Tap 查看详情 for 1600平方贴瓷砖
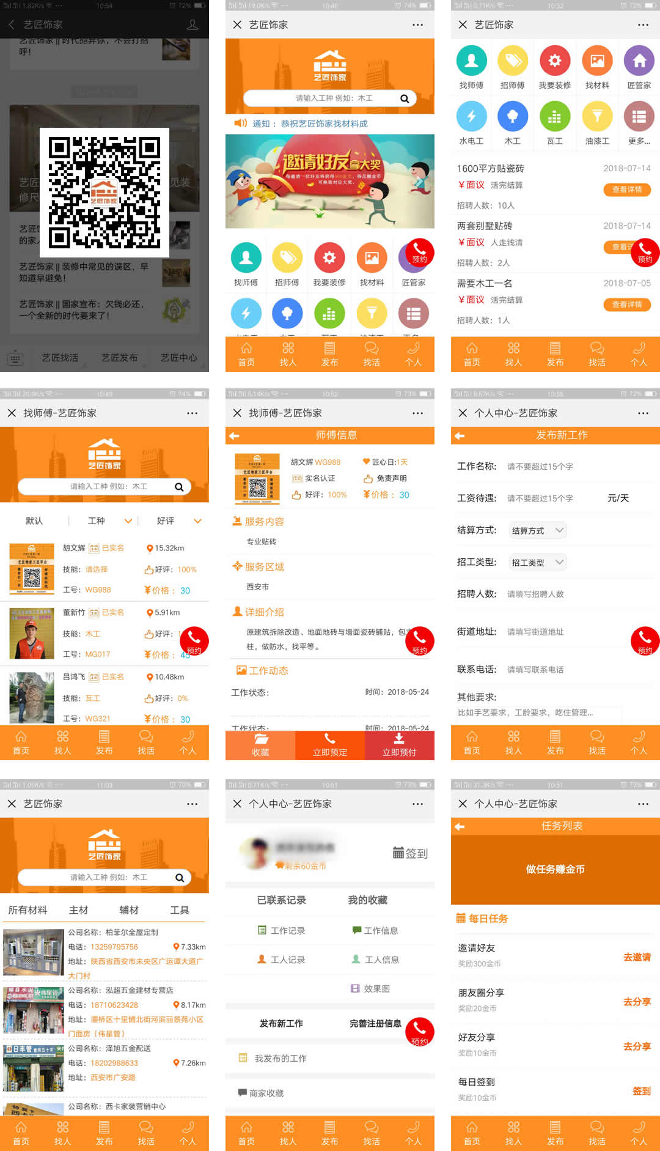This screenshot has width=660, height=1151. (627, 190)
